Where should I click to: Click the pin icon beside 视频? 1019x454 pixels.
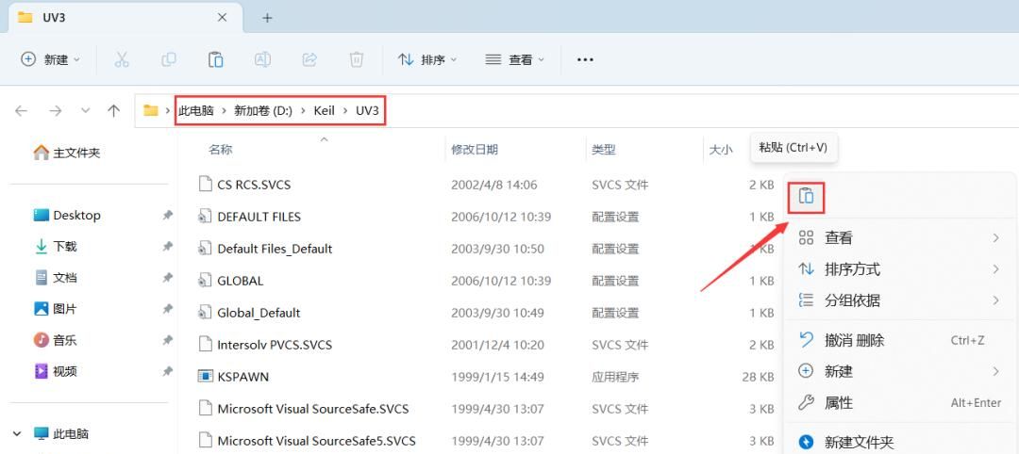[167, 371]
